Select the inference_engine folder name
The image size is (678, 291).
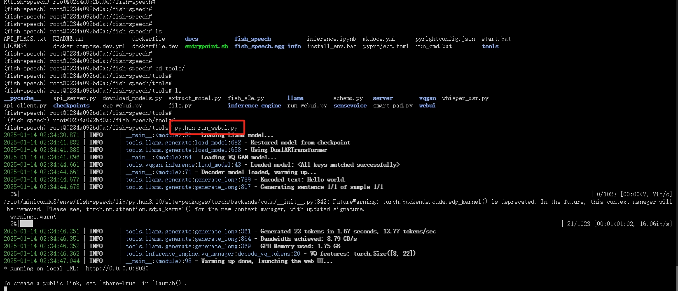point(254,105)
